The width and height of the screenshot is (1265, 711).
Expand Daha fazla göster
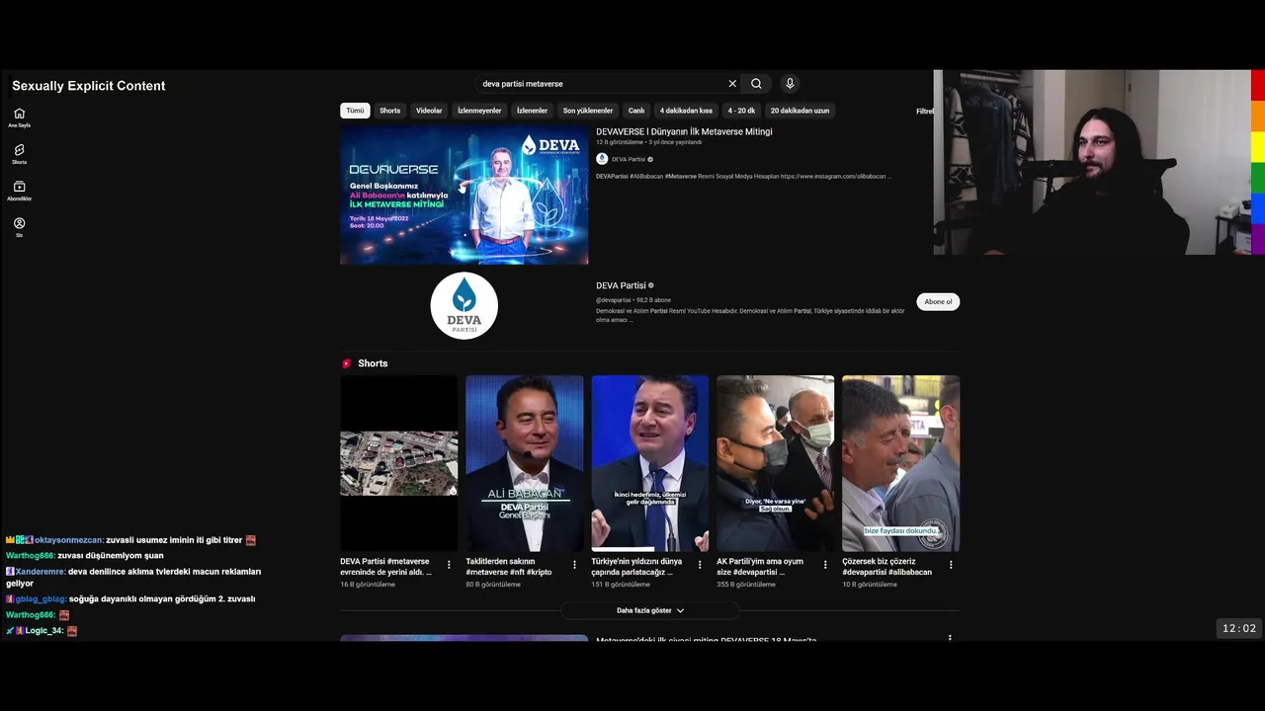650,610
